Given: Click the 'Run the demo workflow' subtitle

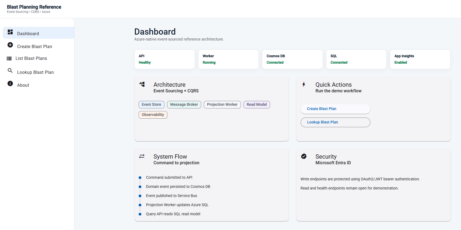Looking at the screenshot, I should point(338,91).
